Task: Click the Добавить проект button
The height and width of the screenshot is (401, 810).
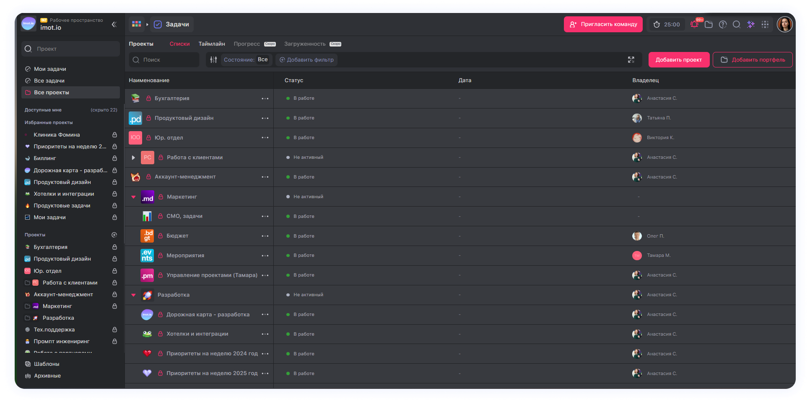Action: (x=679, y=60)
